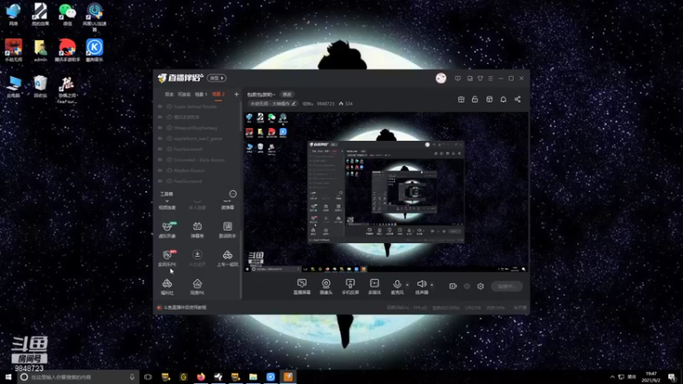Toggle visibility of wyplatform_war3_game source
This screenshot has height=384, width=683.
coord(160,138)
